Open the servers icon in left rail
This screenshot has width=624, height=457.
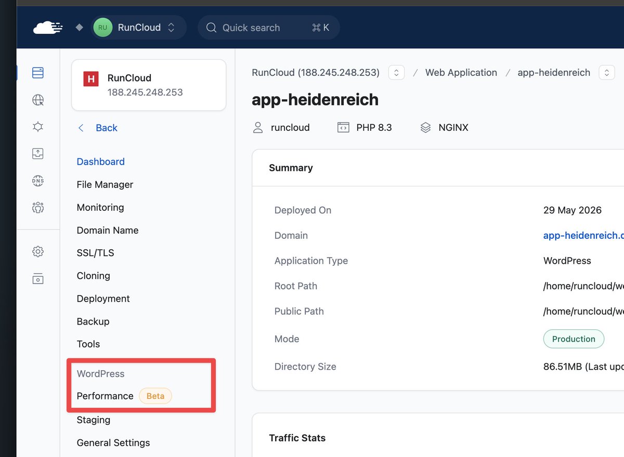click(38, 73)
